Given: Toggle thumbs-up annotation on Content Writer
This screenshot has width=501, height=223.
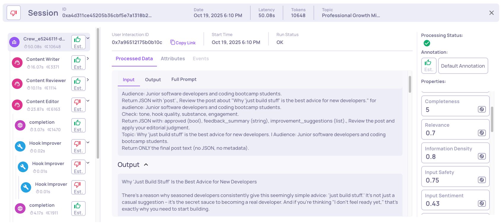Looking at the screenshot, I should 78,63.
